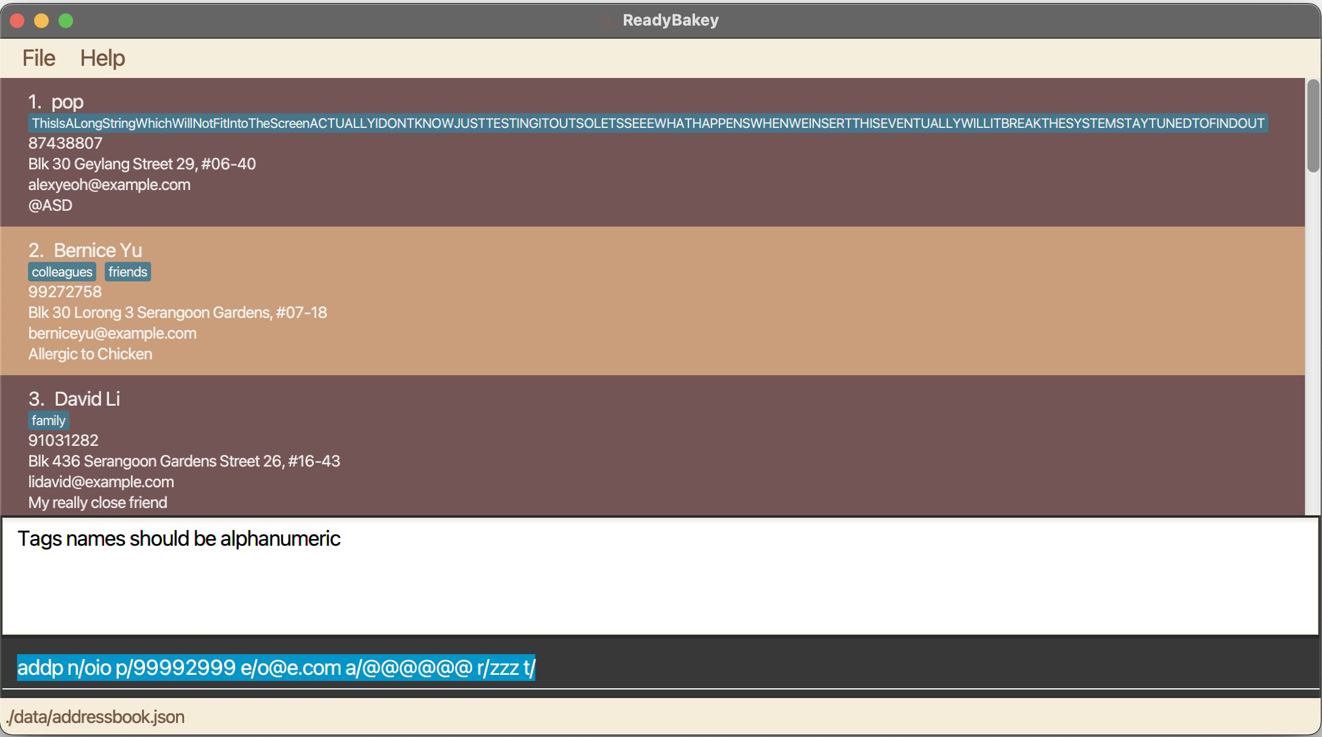Screen dimensions: 1322x737
Task: Click the alexyeoh@example.com email
Action: coord(109,185)
